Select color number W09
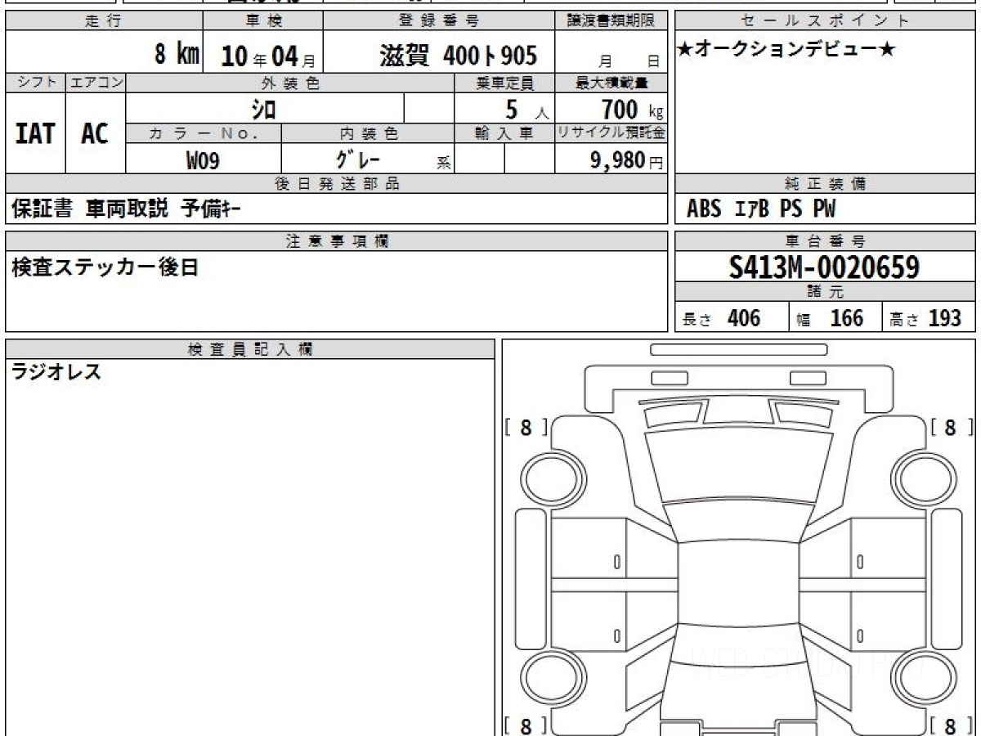981x736 pixels. click(203, 160)
